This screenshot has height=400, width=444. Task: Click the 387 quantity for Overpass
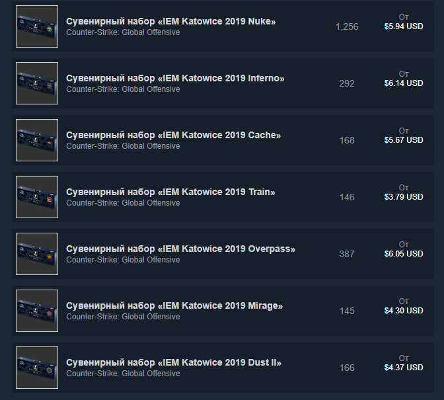pyautogui.click(x=347, y=254)
